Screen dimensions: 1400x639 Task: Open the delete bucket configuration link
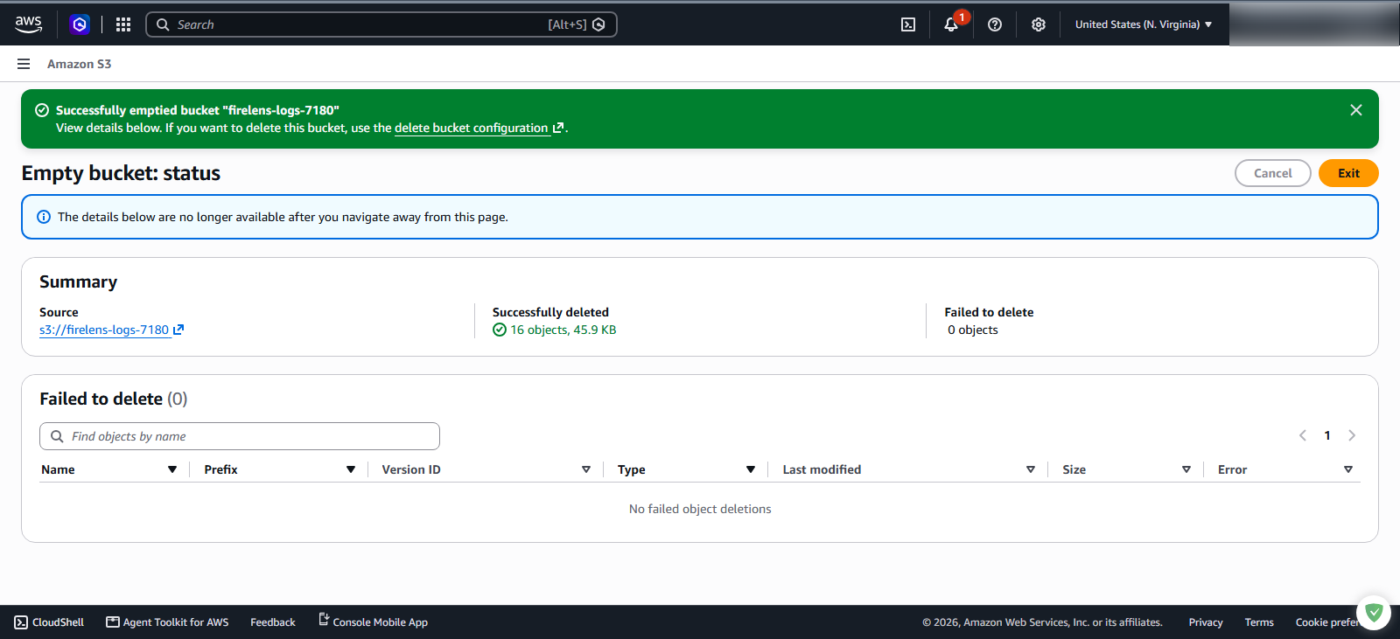pyautogui.click(x=479, y=128)
